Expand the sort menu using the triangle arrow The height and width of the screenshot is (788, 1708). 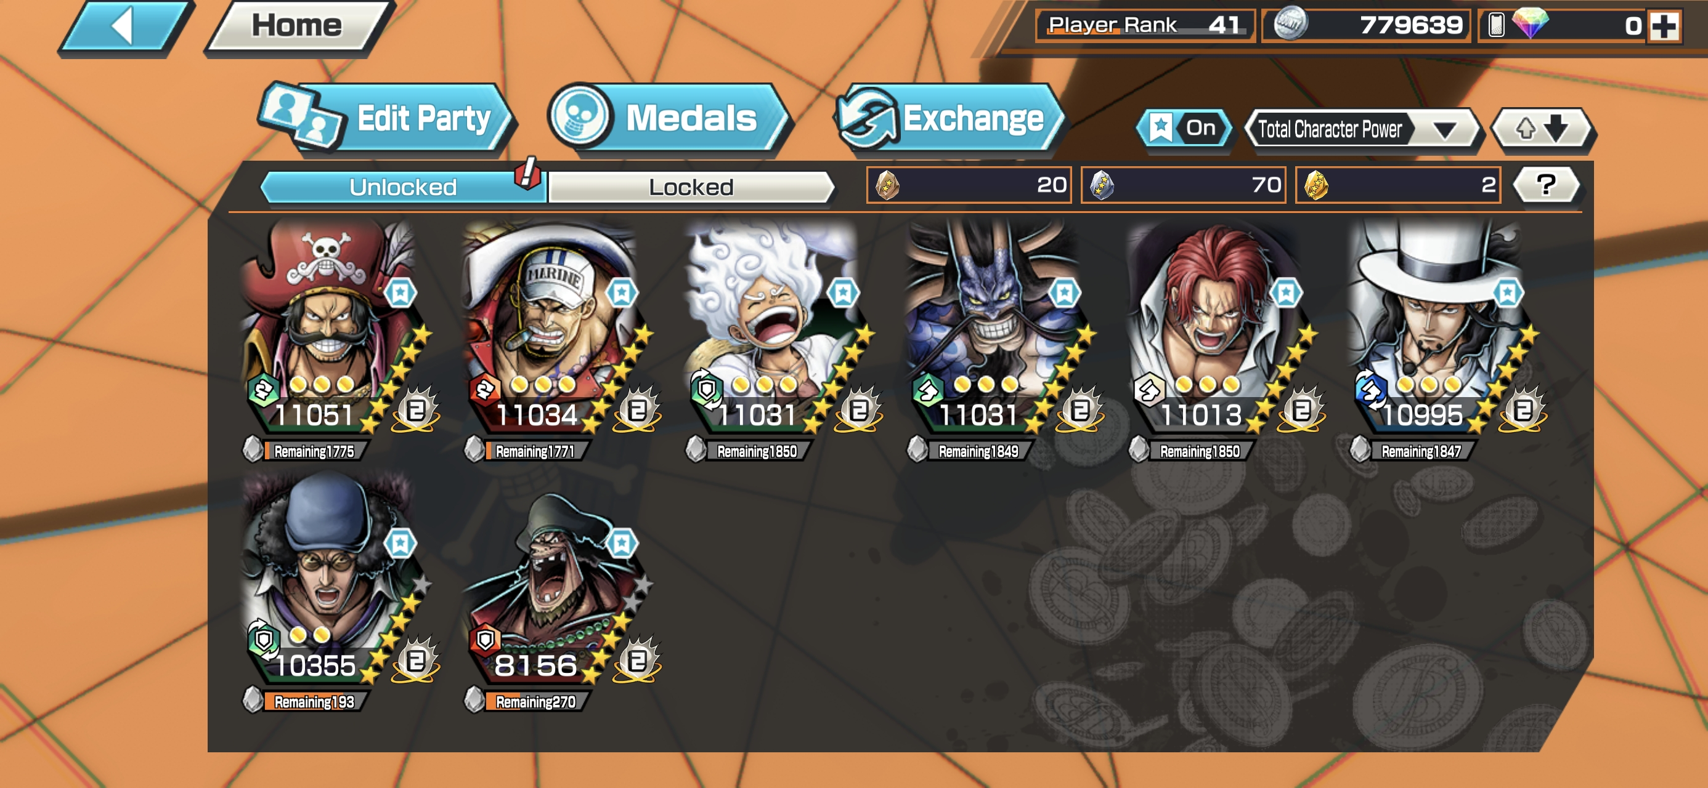(1446, 129)
